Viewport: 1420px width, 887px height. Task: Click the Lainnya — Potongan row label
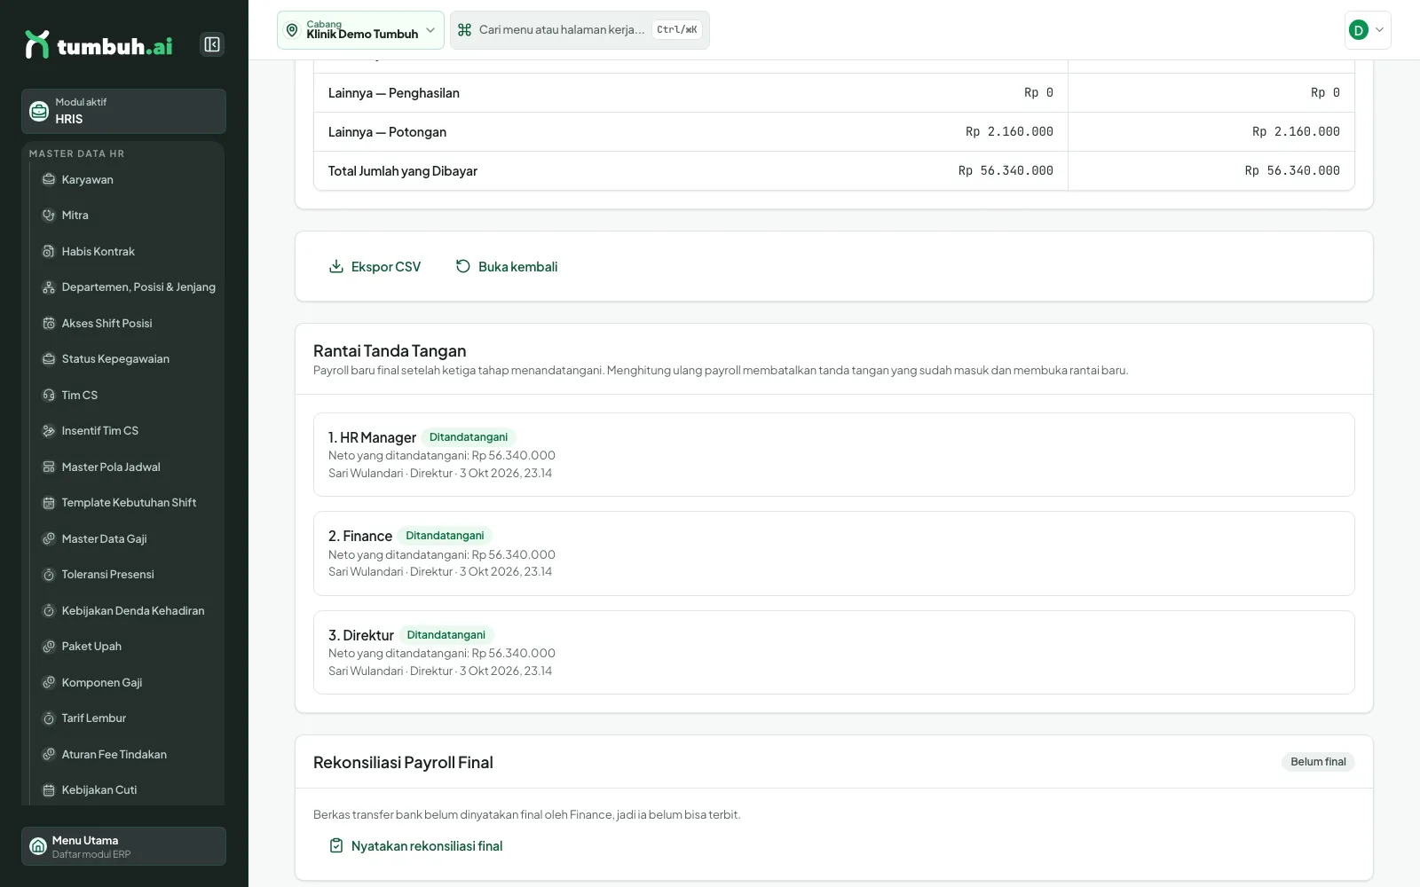[x=387, y=132]
